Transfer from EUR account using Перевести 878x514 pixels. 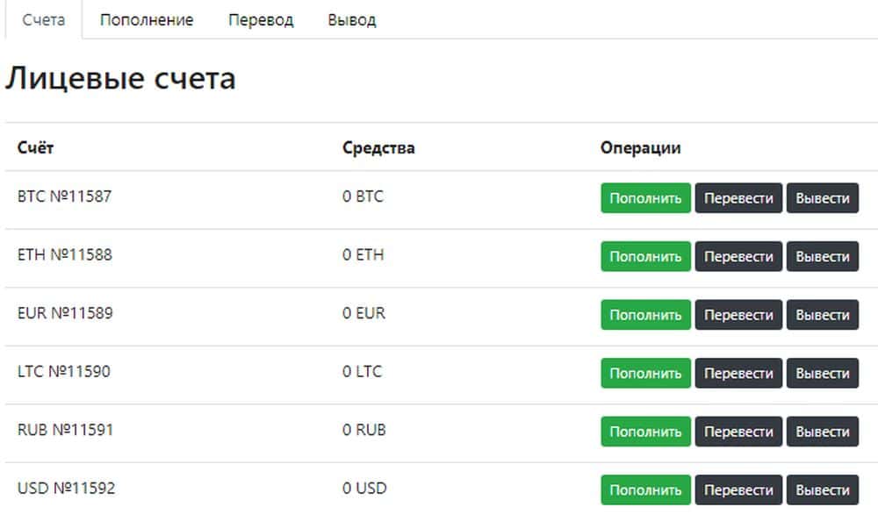(738, 315)
